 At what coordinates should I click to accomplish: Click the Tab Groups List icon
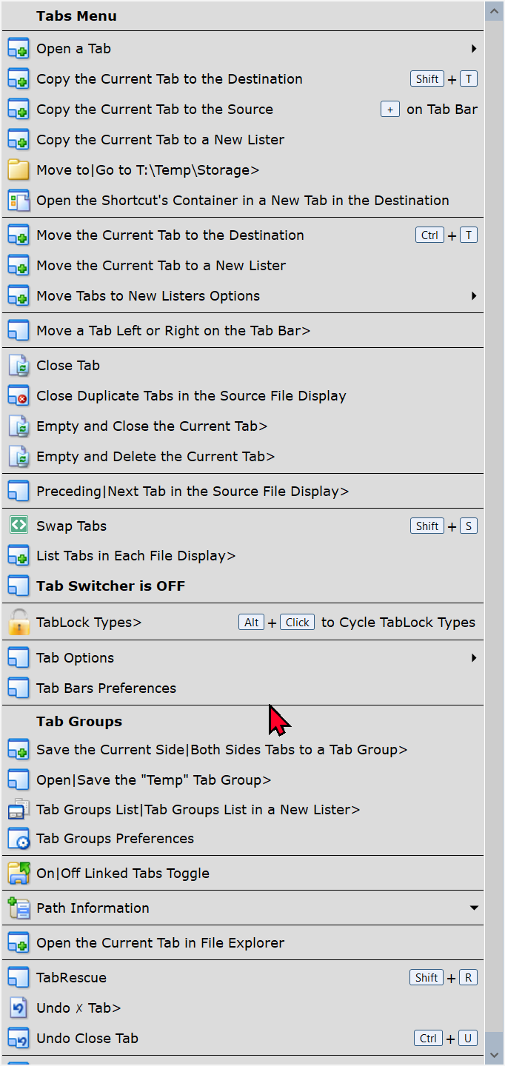18,810
